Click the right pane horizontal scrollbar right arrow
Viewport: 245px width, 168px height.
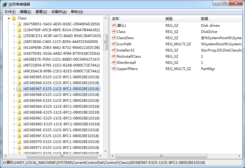(240, 156)
